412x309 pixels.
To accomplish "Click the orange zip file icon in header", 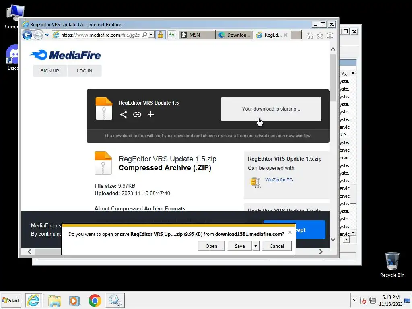I will pos(104,109).
